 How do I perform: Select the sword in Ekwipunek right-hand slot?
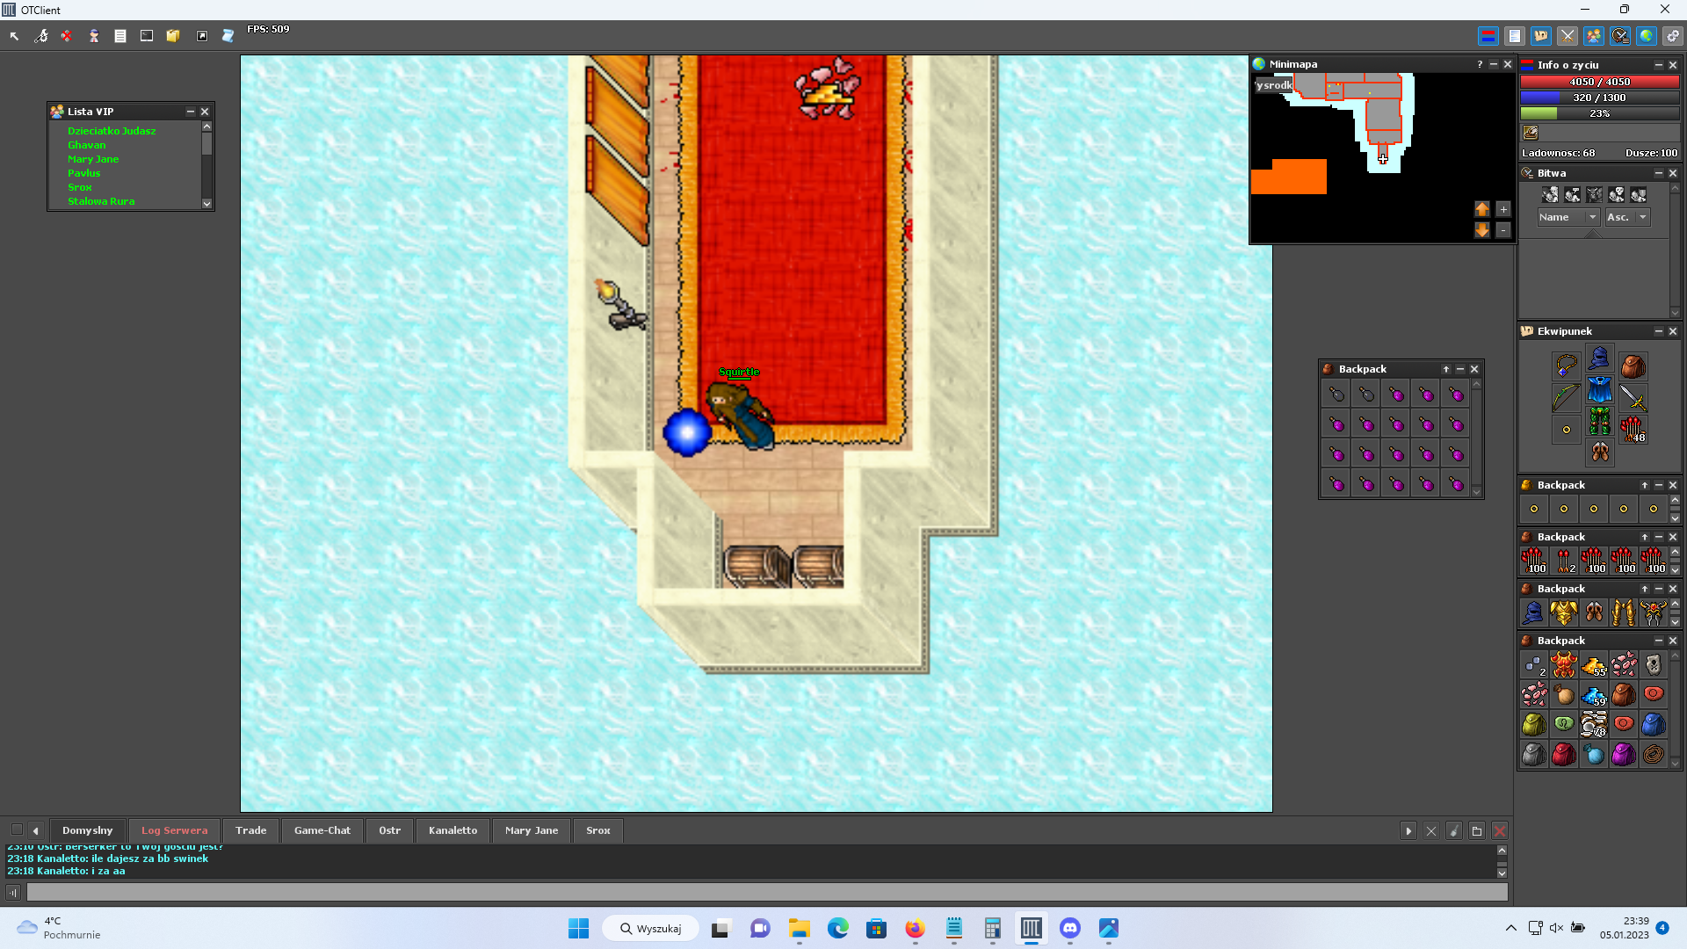click(1633, 398)
